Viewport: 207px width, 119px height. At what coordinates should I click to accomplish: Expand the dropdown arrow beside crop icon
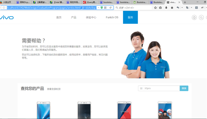[192, 8]
